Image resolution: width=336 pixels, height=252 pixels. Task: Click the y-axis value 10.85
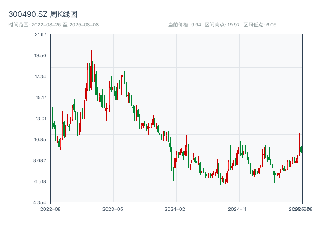(40, 139)
